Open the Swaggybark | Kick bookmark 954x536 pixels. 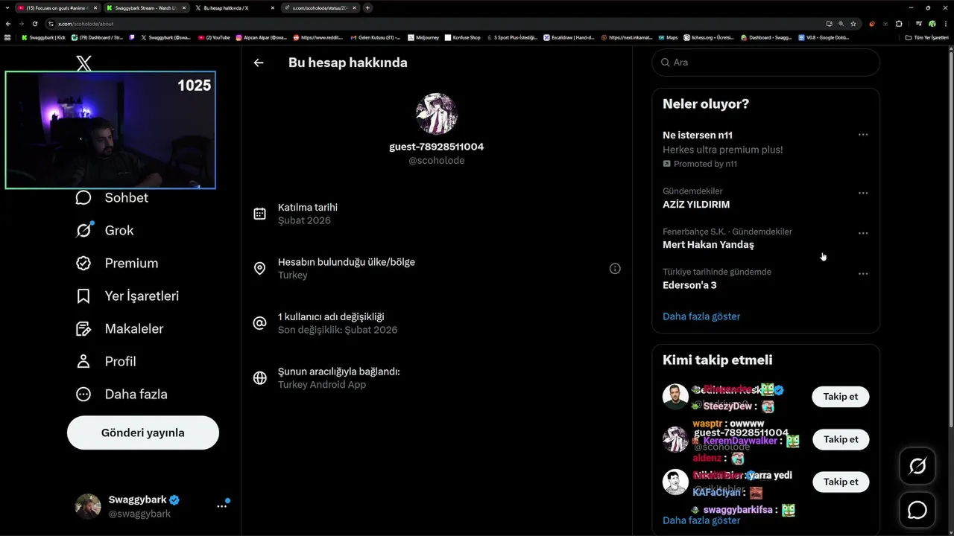click(43, 37)
